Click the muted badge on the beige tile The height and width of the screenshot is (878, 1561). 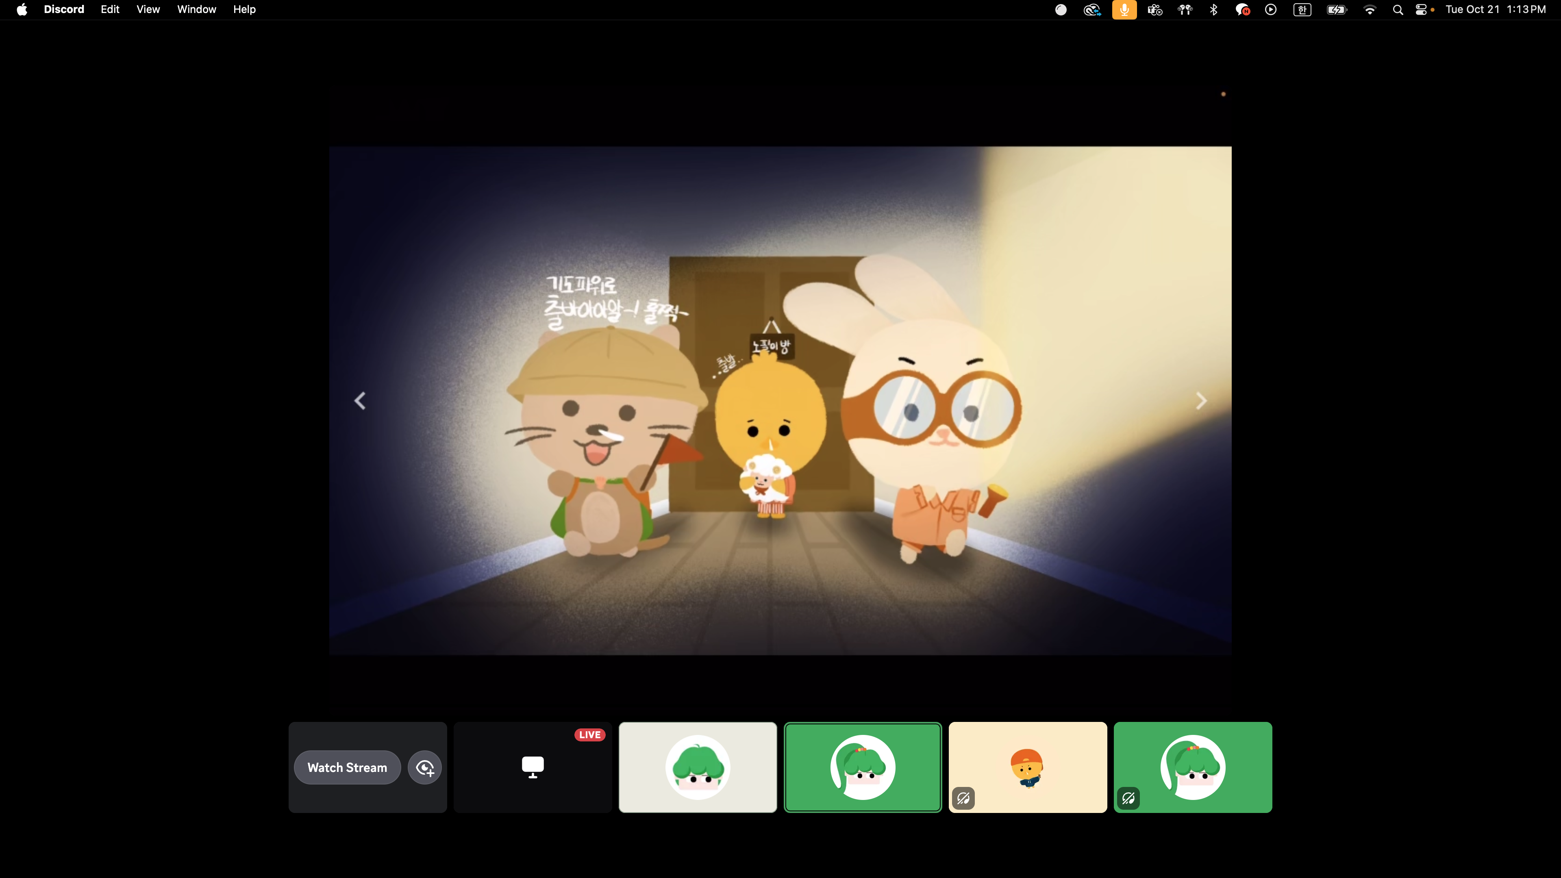click(x=963, y=798)
